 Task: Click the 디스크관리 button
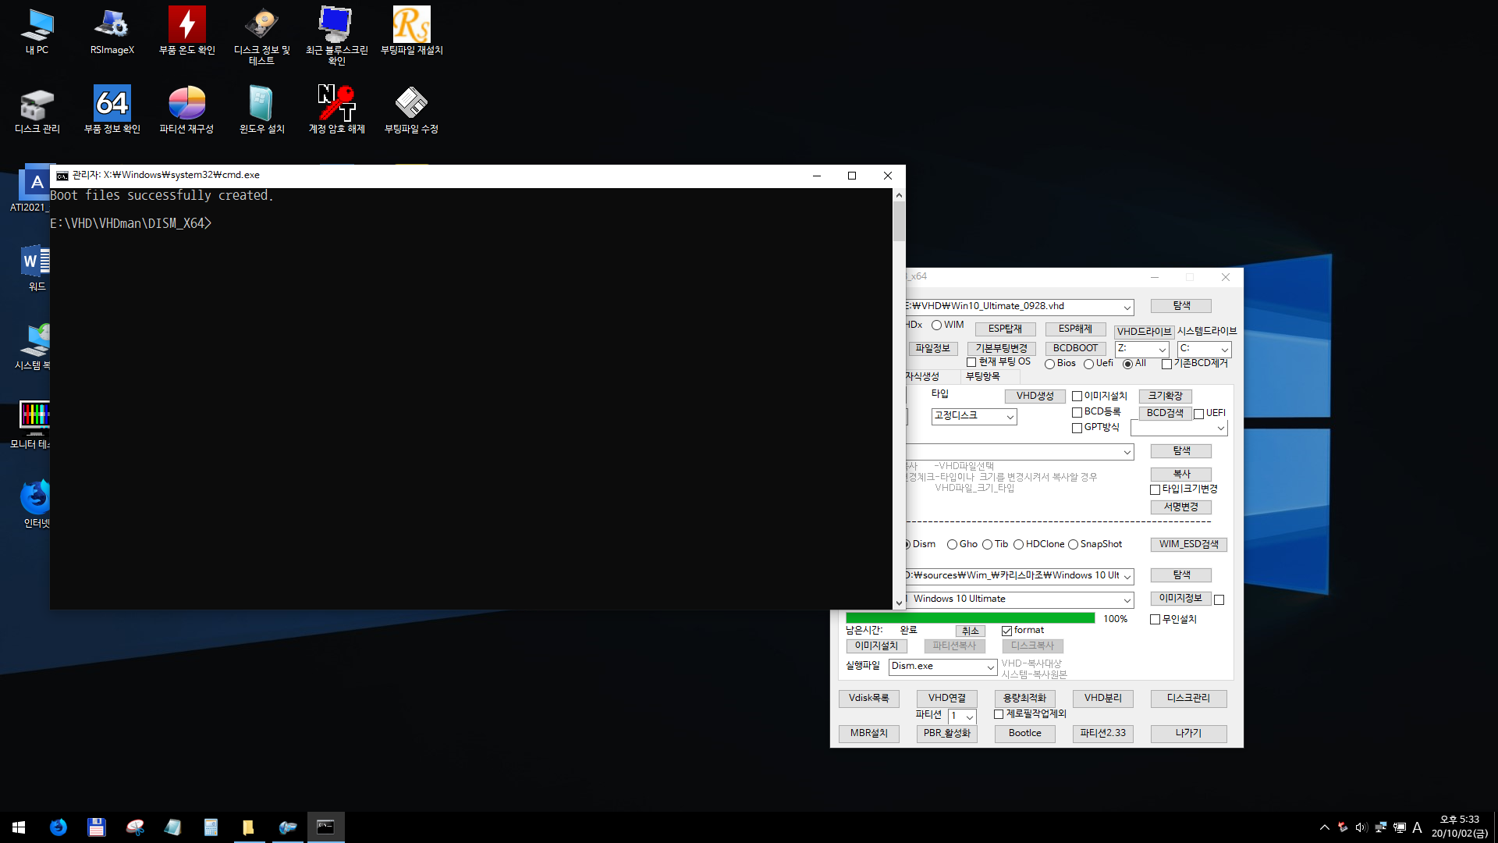click(1188, 699)
